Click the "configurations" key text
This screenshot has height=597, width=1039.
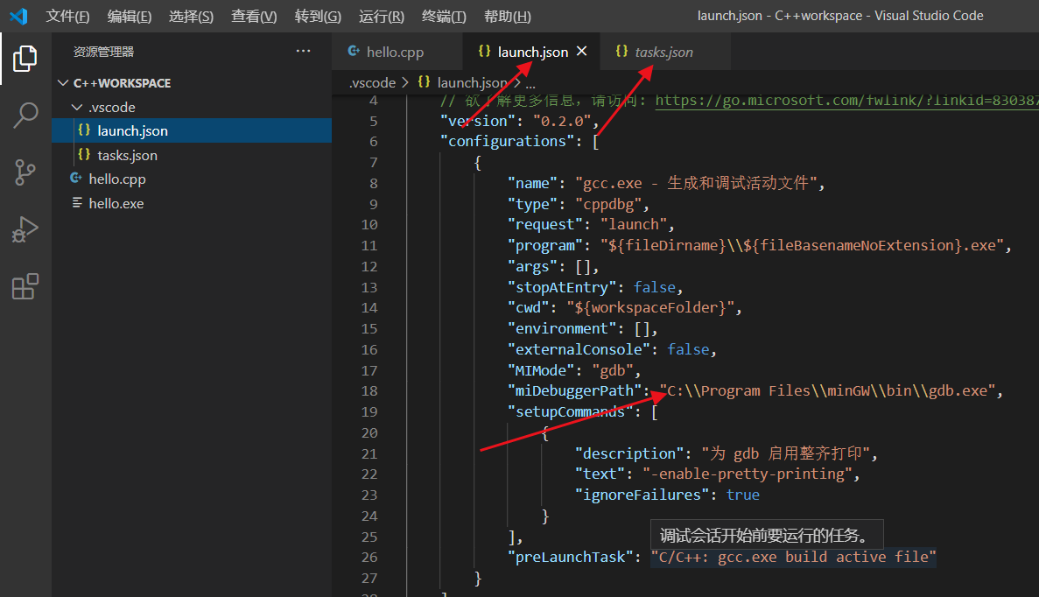pyautogui.click(x=507, y=141)
